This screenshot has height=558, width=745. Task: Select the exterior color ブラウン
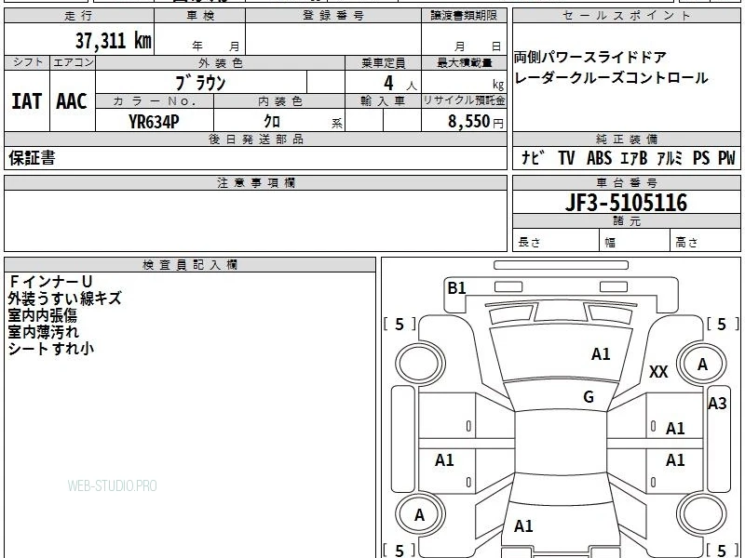click(200, 83)
